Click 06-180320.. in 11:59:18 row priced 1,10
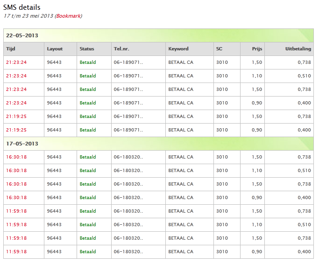This screenshot has width=319, height=263. pos(128,224)
